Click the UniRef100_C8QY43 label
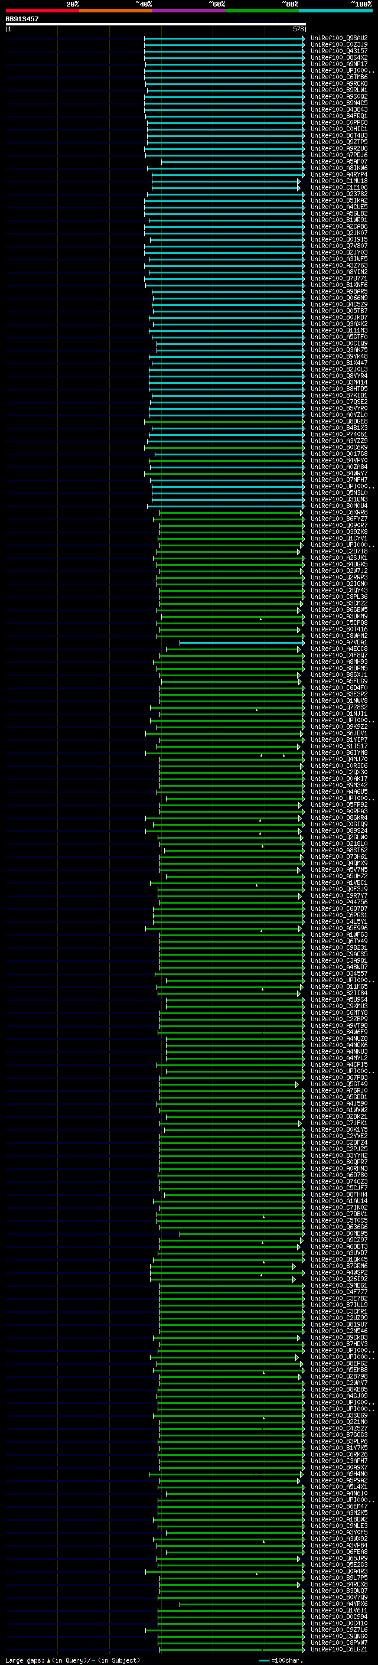 339,590
